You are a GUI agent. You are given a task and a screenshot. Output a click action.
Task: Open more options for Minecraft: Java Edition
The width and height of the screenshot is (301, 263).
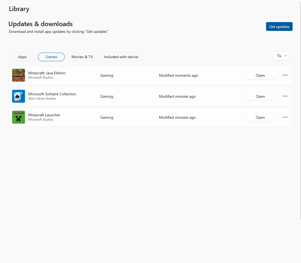pos(285,75)
